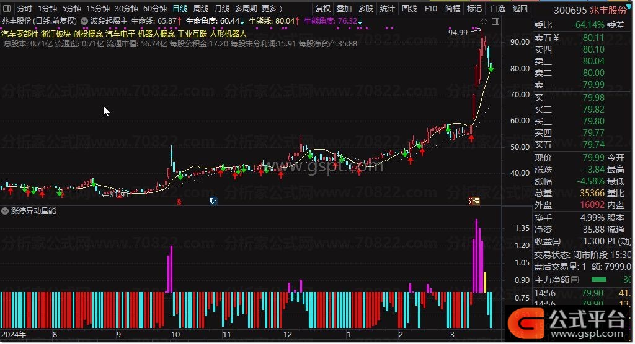Open F10 company information
This screenshot has width=635, height=344.
pos(431,8)
